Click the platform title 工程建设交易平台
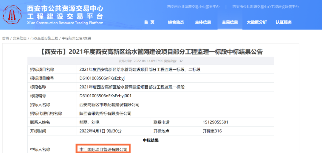The image size is (322, 153). [x=65, y=16]
